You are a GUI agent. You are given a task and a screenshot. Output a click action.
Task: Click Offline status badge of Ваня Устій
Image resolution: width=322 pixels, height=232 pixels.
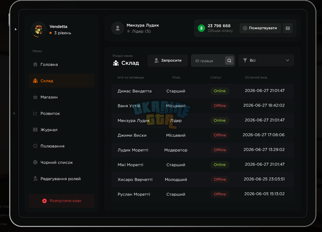coord(220,106)
